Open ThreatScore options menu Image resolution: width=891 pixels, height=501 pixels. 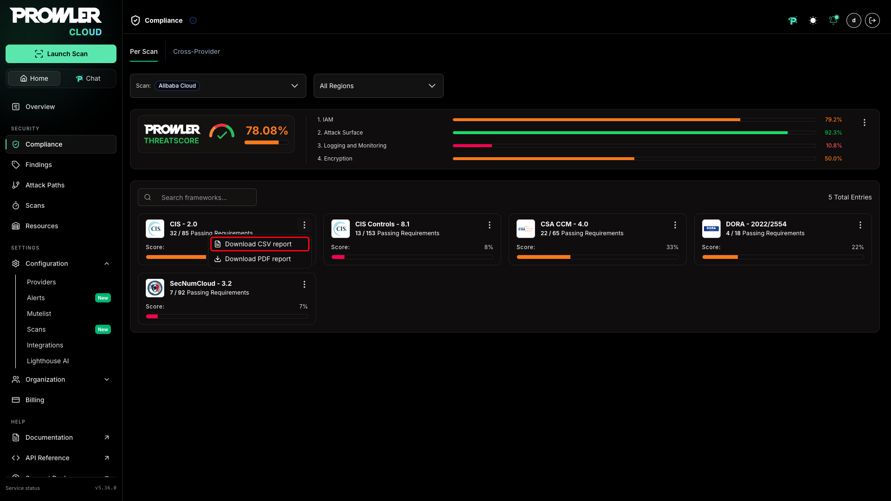865,122
